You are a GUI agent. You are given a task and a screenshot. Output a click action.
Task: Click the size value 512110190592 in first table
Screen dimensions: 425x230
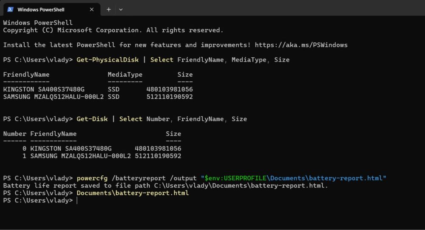tap(170, 97)
